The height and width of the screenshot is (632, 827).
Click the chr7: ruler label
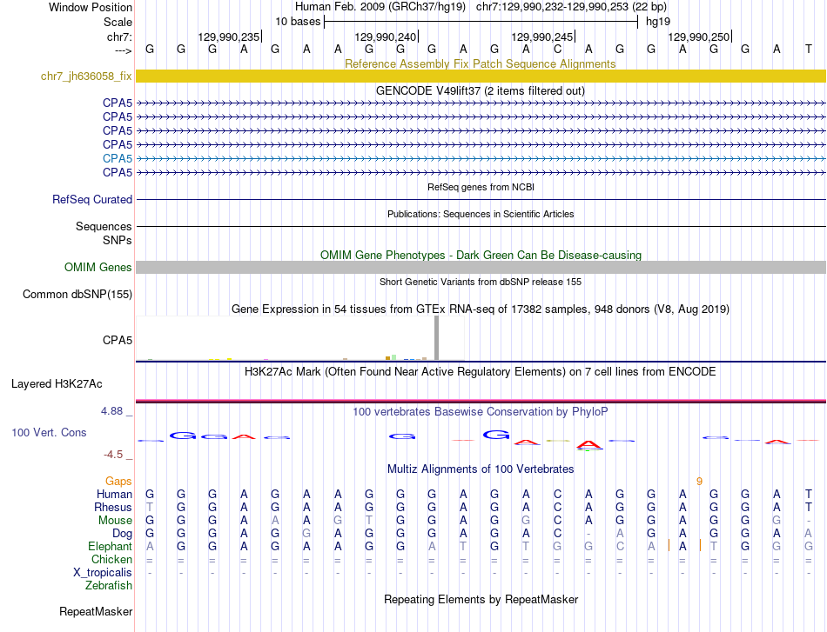[x=119, y=37]
